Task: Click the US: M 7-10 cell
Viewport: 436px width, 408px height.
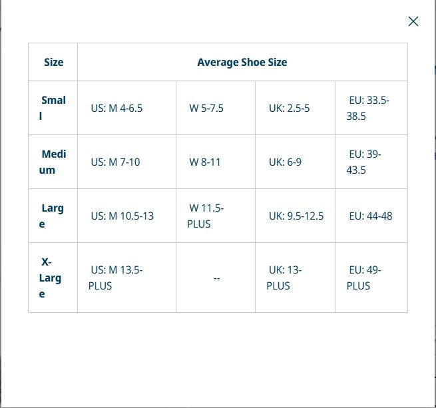Action: pos(115,162)
